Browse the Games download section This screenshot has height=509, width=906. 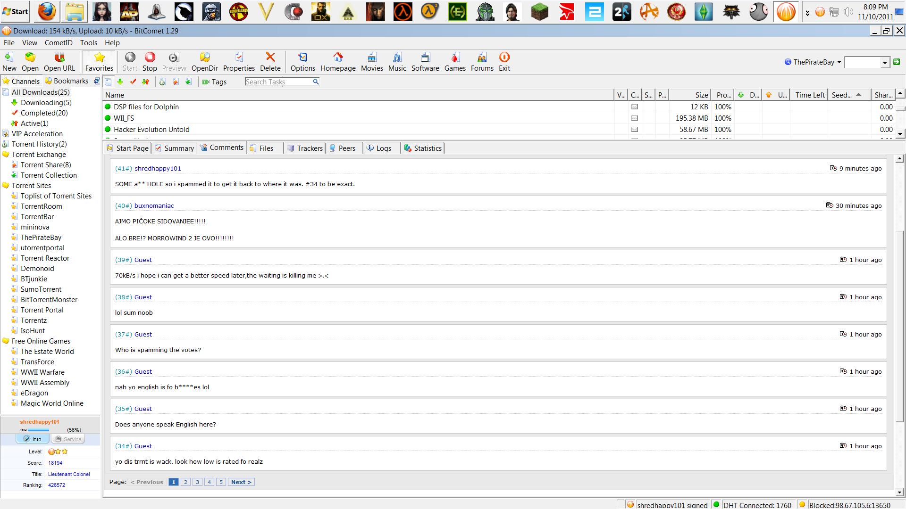coord(454,61)
